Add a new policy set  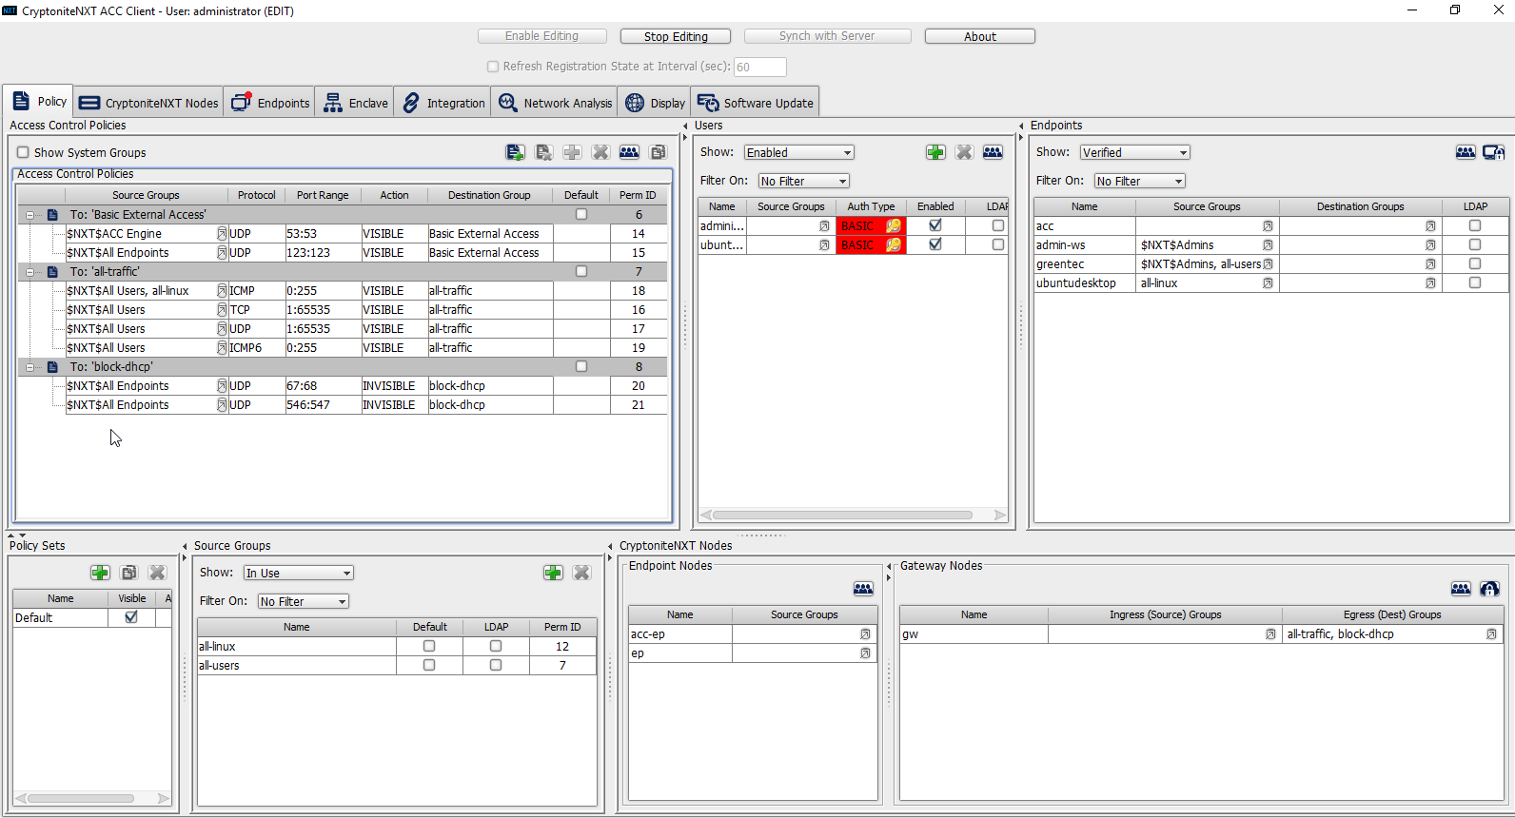[x=100, y=573]
